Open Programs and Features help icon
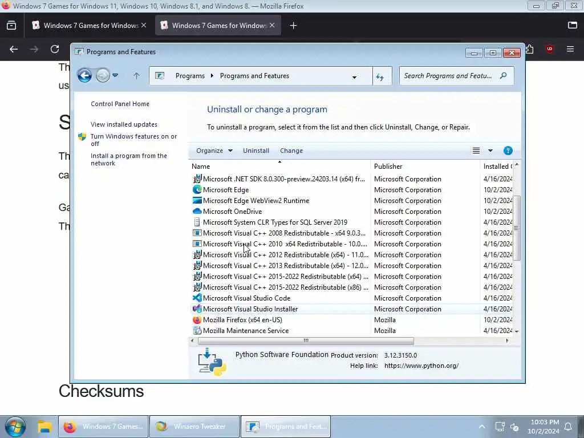 [508, 151]
